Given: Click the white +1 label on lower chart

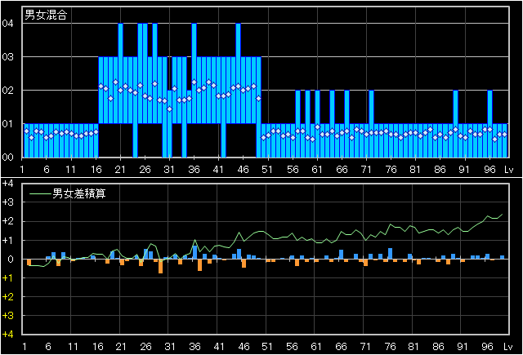Looking at the screenshot, I should tap(7, 240).
